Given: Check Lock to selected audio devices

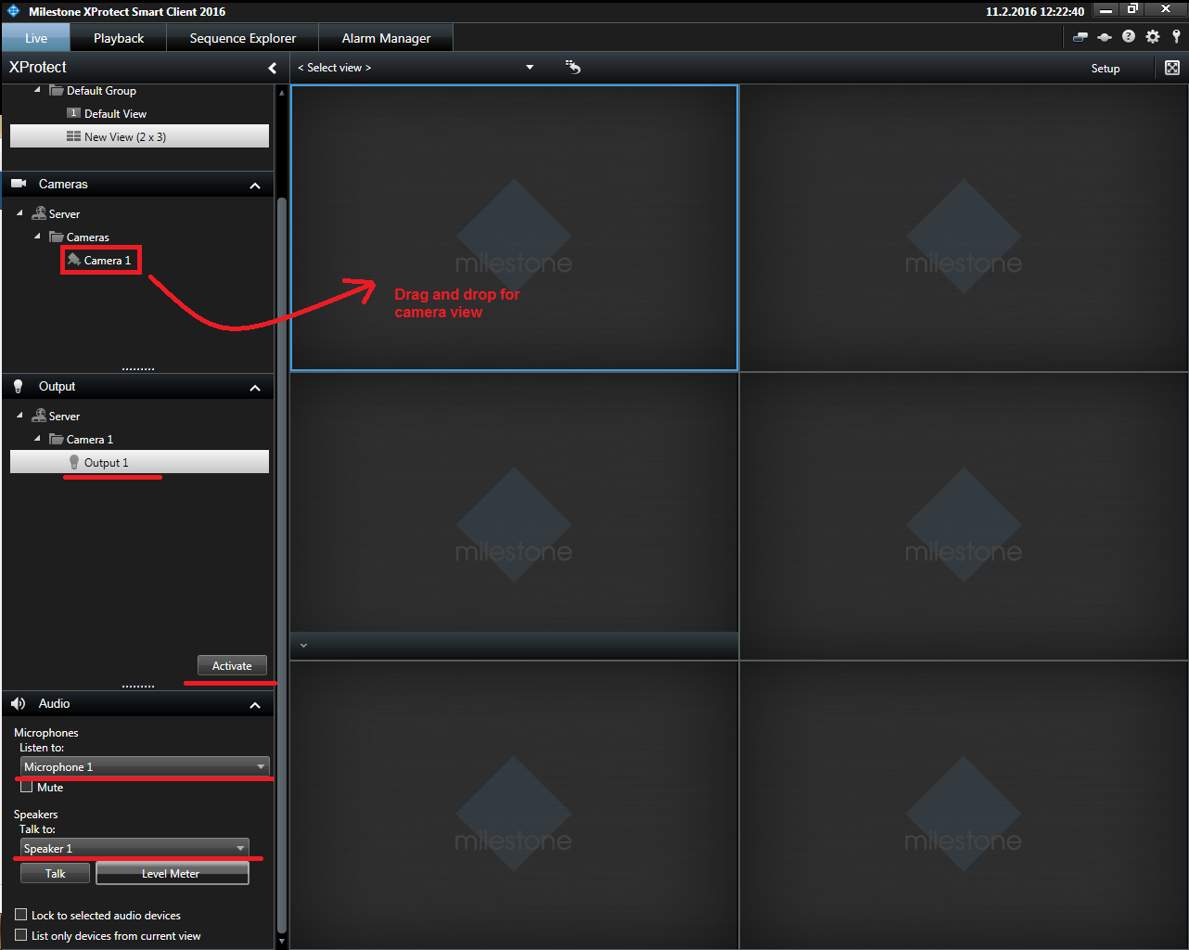Looking at the screenshot, I should (21, 915).
